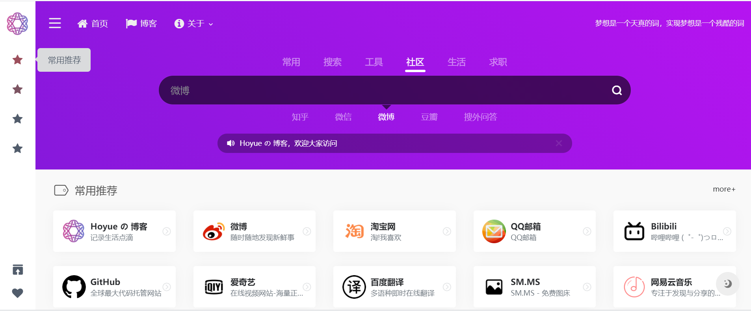751x311 pixels.
Task: Switch to the 搜索 search tab
Action: point(333,62)
